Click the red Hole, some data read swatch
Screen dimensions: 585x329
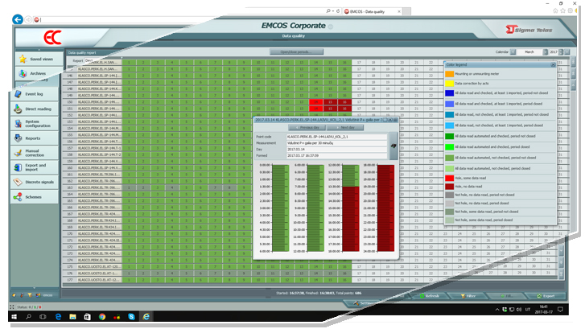(x=450, y=179)
